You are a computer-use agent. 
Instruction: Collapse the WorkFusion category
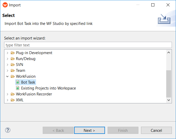click(7, 76)
